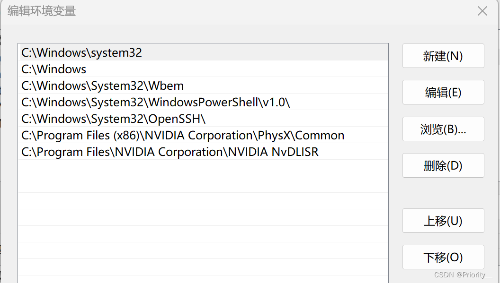Viewport: 500px width, 283px height.
Task: Move entry up with 上移(U) button
Action: pos(443,221)
